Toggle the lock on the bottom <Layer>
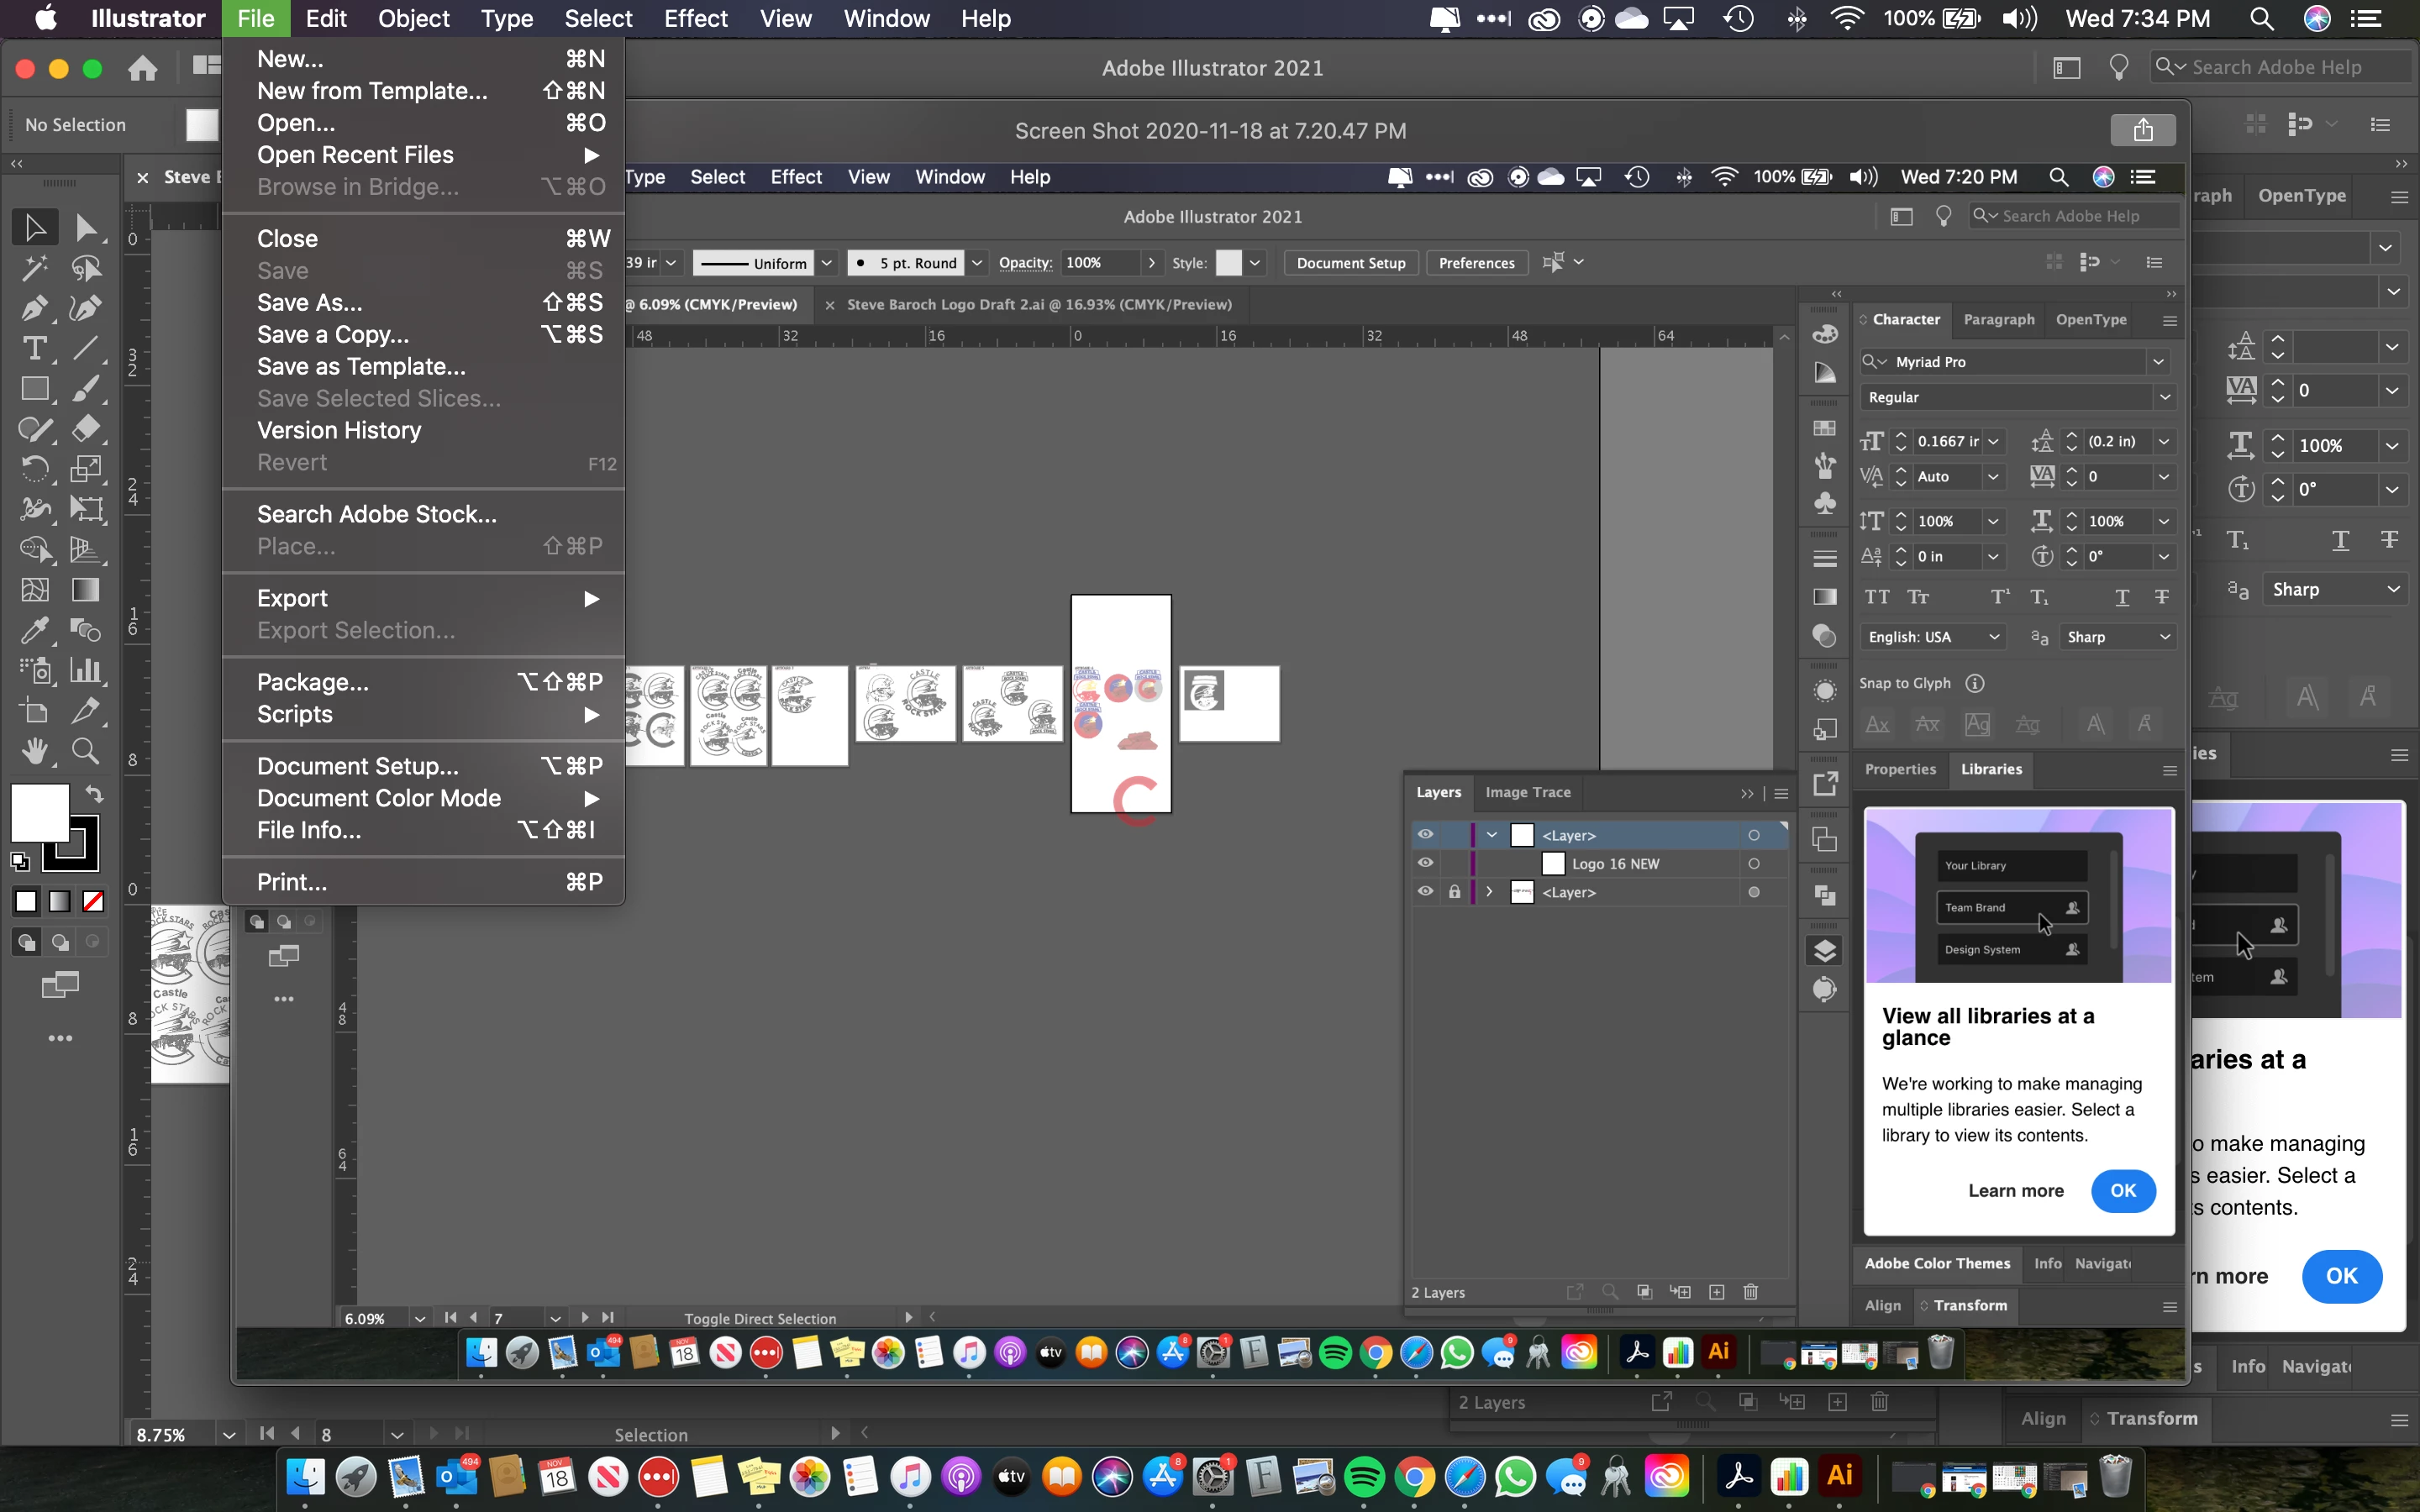This screenshot has height=1512, width=2420. pyautogui.click(x=1454, y=892)
